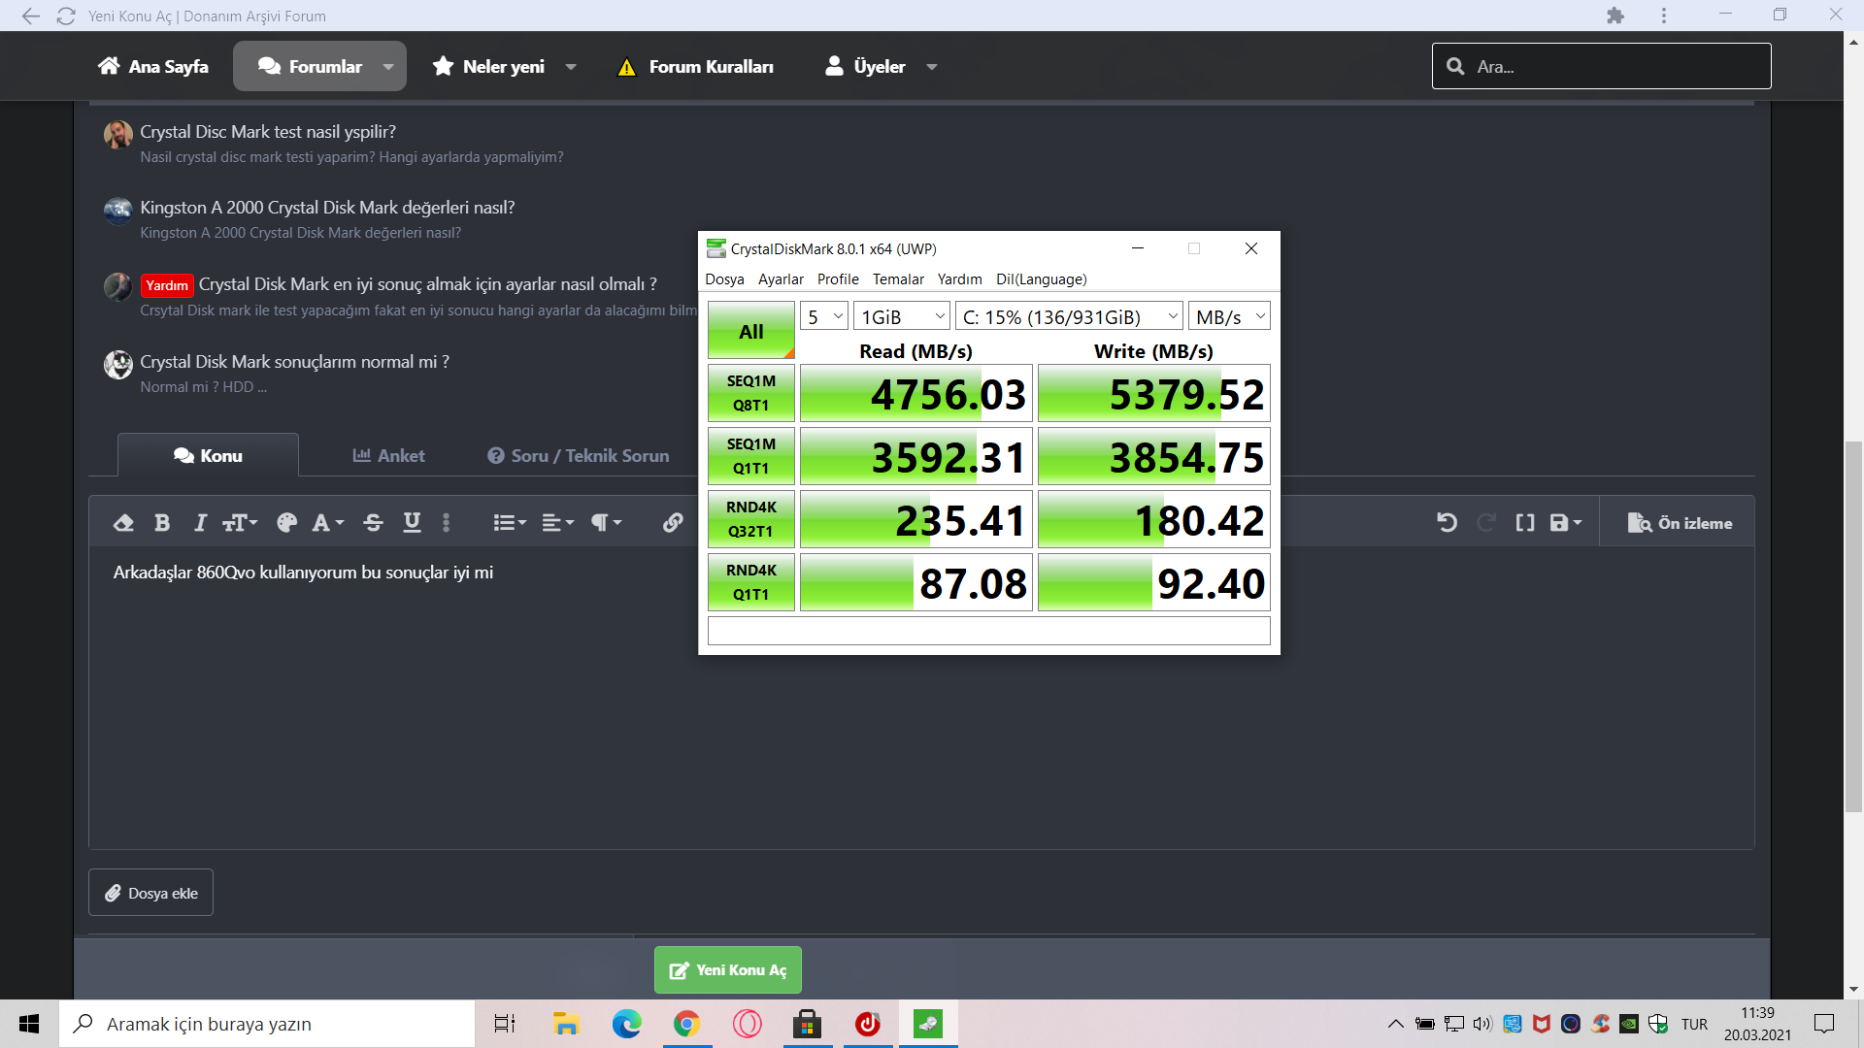Click the green All benchmark button

[x=750, y=331]
